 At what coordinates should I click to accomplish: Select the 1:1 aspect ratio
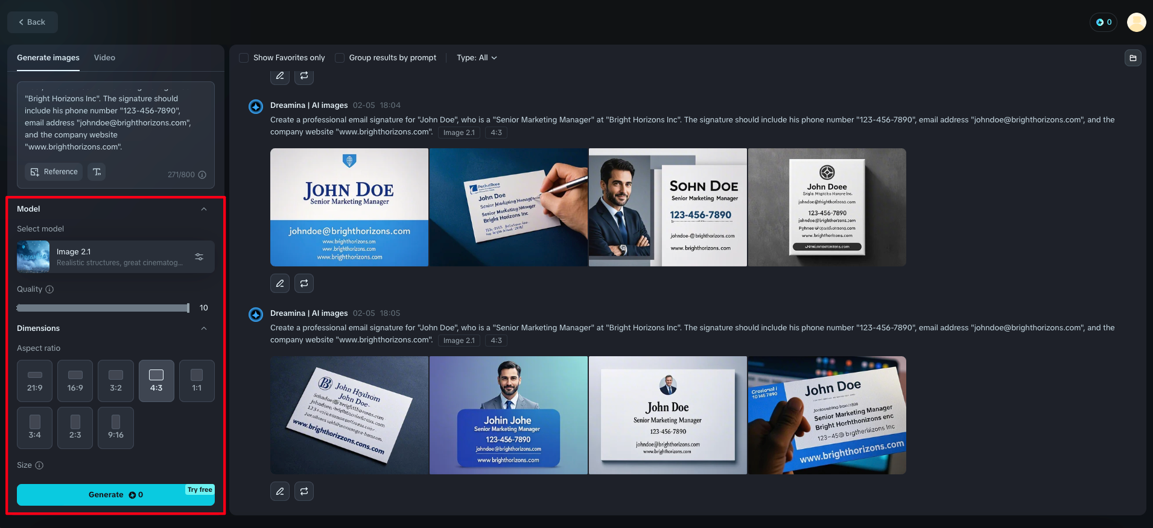(197, 381)
